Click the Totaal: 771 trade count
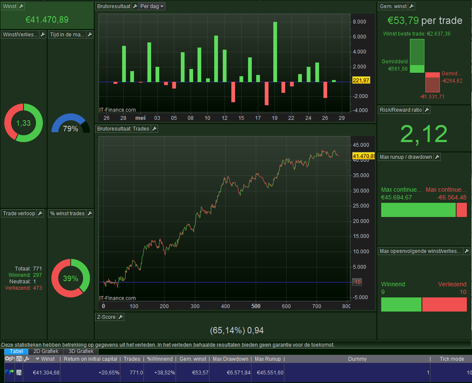The height and width of the screenshot is (383, 472). (x=28, y=268)
